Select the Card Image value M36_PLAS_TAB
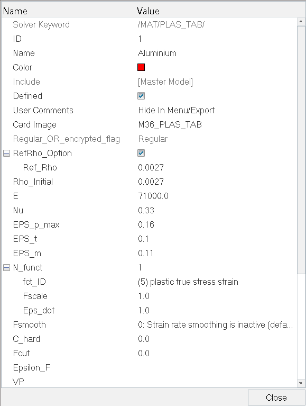 tap(170, 124)
